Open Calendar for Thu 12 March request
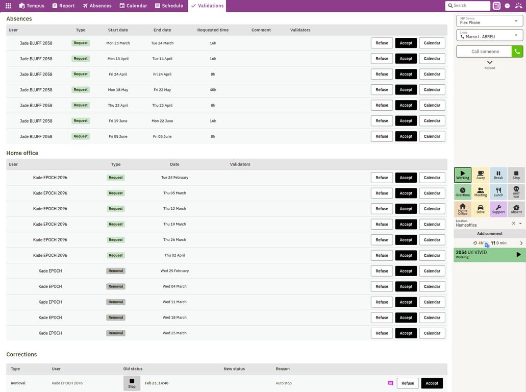 (432, 209)
